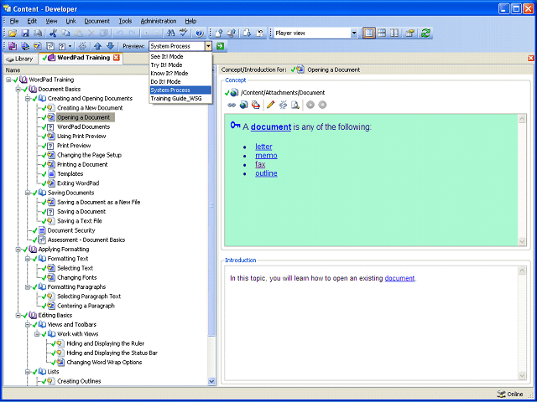Click the Save floppy disk icon
This screenshot has width=537, height=402.
[x=25, y=33]
